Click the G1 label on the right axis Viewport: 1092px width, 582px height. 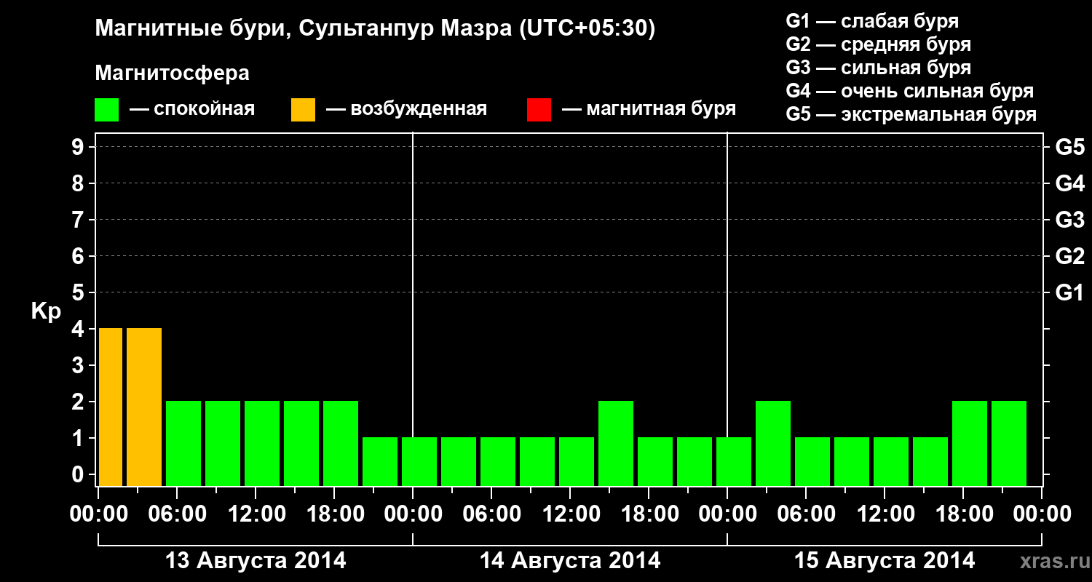tap(1069, 292)
